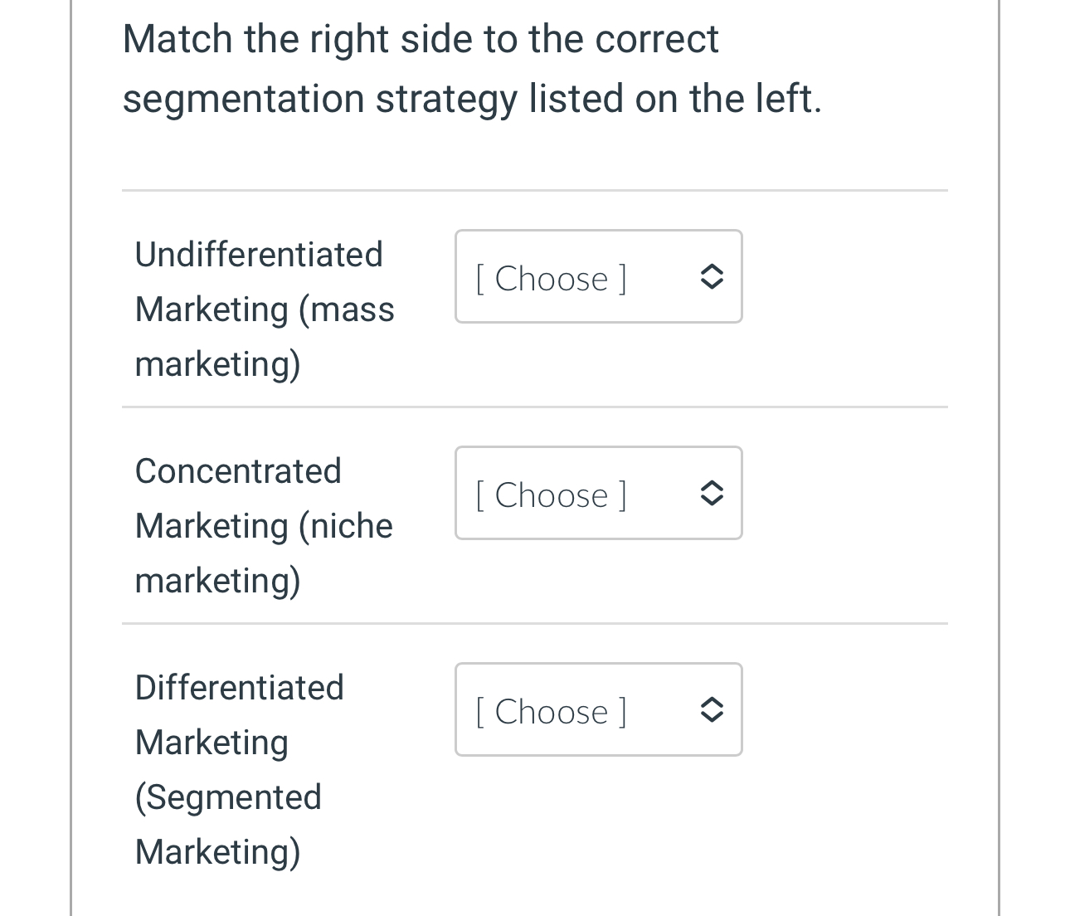Click the question instruction heading

pyautogui.click(x=472, y=68)
